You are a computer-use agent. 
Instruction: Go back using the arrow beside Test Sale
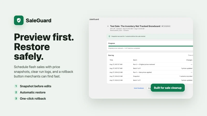(x=108, y=26)
